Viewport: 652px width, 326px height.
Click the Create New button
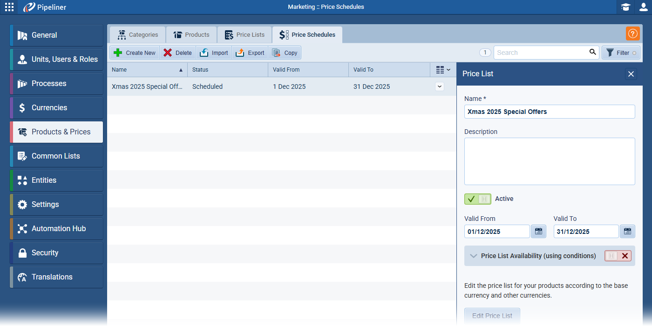click(x=135, y=53)
